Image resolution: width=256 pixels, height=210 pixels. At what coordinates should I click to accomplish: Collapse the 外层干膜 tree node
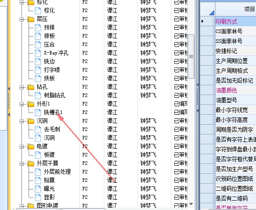(22, 164)
